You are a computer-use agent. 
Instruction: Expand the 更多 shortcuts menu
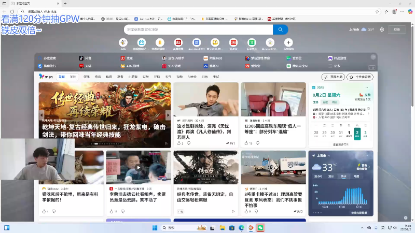tap(334, 66)
